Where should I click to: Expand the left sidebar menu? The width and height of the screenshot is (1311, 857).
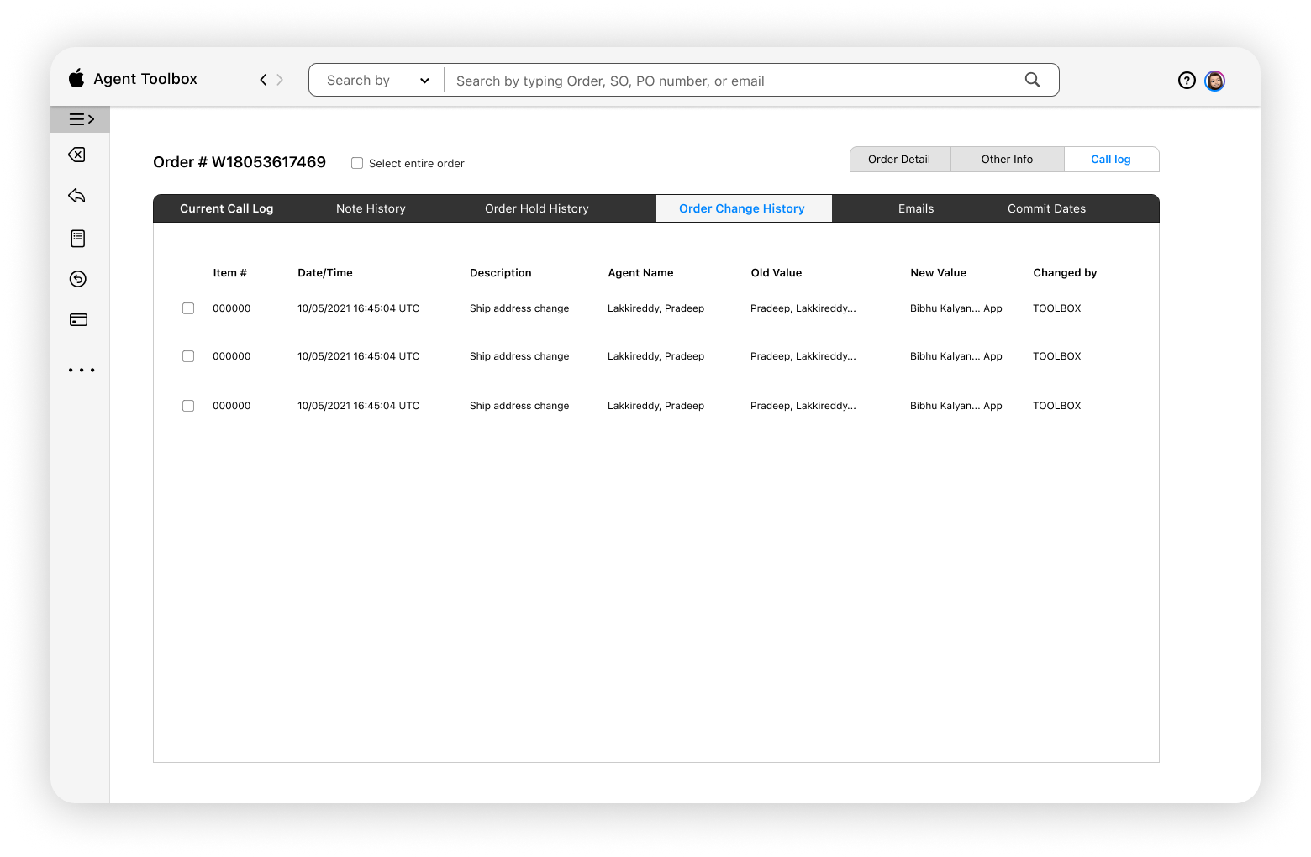pyautogui.click(x=80, y=118)
